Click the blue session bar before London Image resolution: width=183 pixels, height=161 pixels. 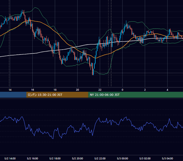13,95
